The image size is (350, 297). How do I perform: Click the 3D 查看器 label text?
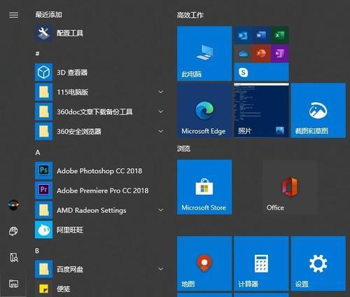(x=72, y=72)
